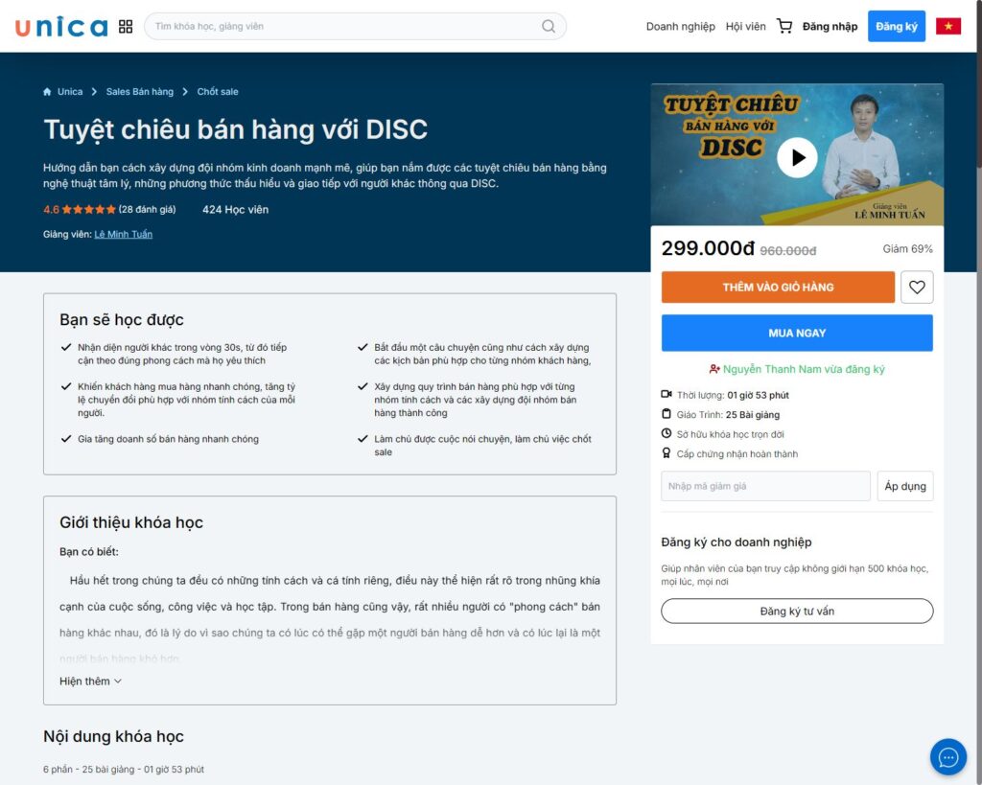Screen dimensions: 982x785
Task: Open the shopping cart icon
Action: (x=784, y=27)
